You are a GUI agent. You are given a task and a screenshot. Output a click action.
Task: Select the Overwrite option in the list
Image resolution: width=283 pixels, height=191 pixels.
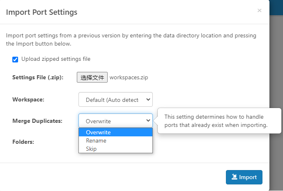pos(115,132)
